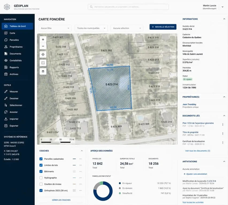Image resolution: width=228 pixels, height=205 pixels.
Task: Uncheck Limites de lots layer
Action: pos(41,165)
